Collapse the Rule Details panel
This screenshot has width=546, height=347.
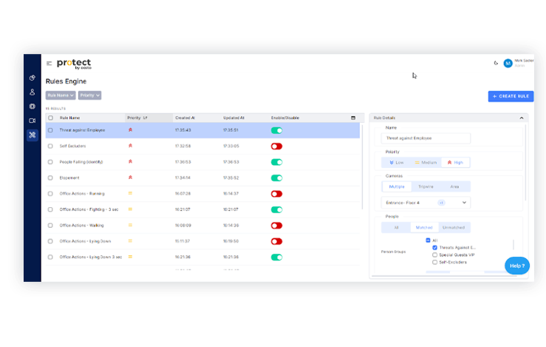point(521,118)
